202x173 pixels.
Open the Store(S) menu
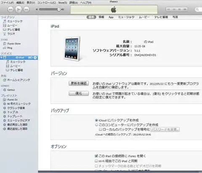63,3
